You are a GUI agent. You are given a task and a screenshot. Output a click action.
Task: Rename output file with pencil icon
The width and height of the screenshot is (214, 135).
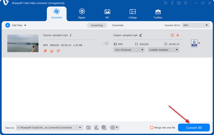141,35
